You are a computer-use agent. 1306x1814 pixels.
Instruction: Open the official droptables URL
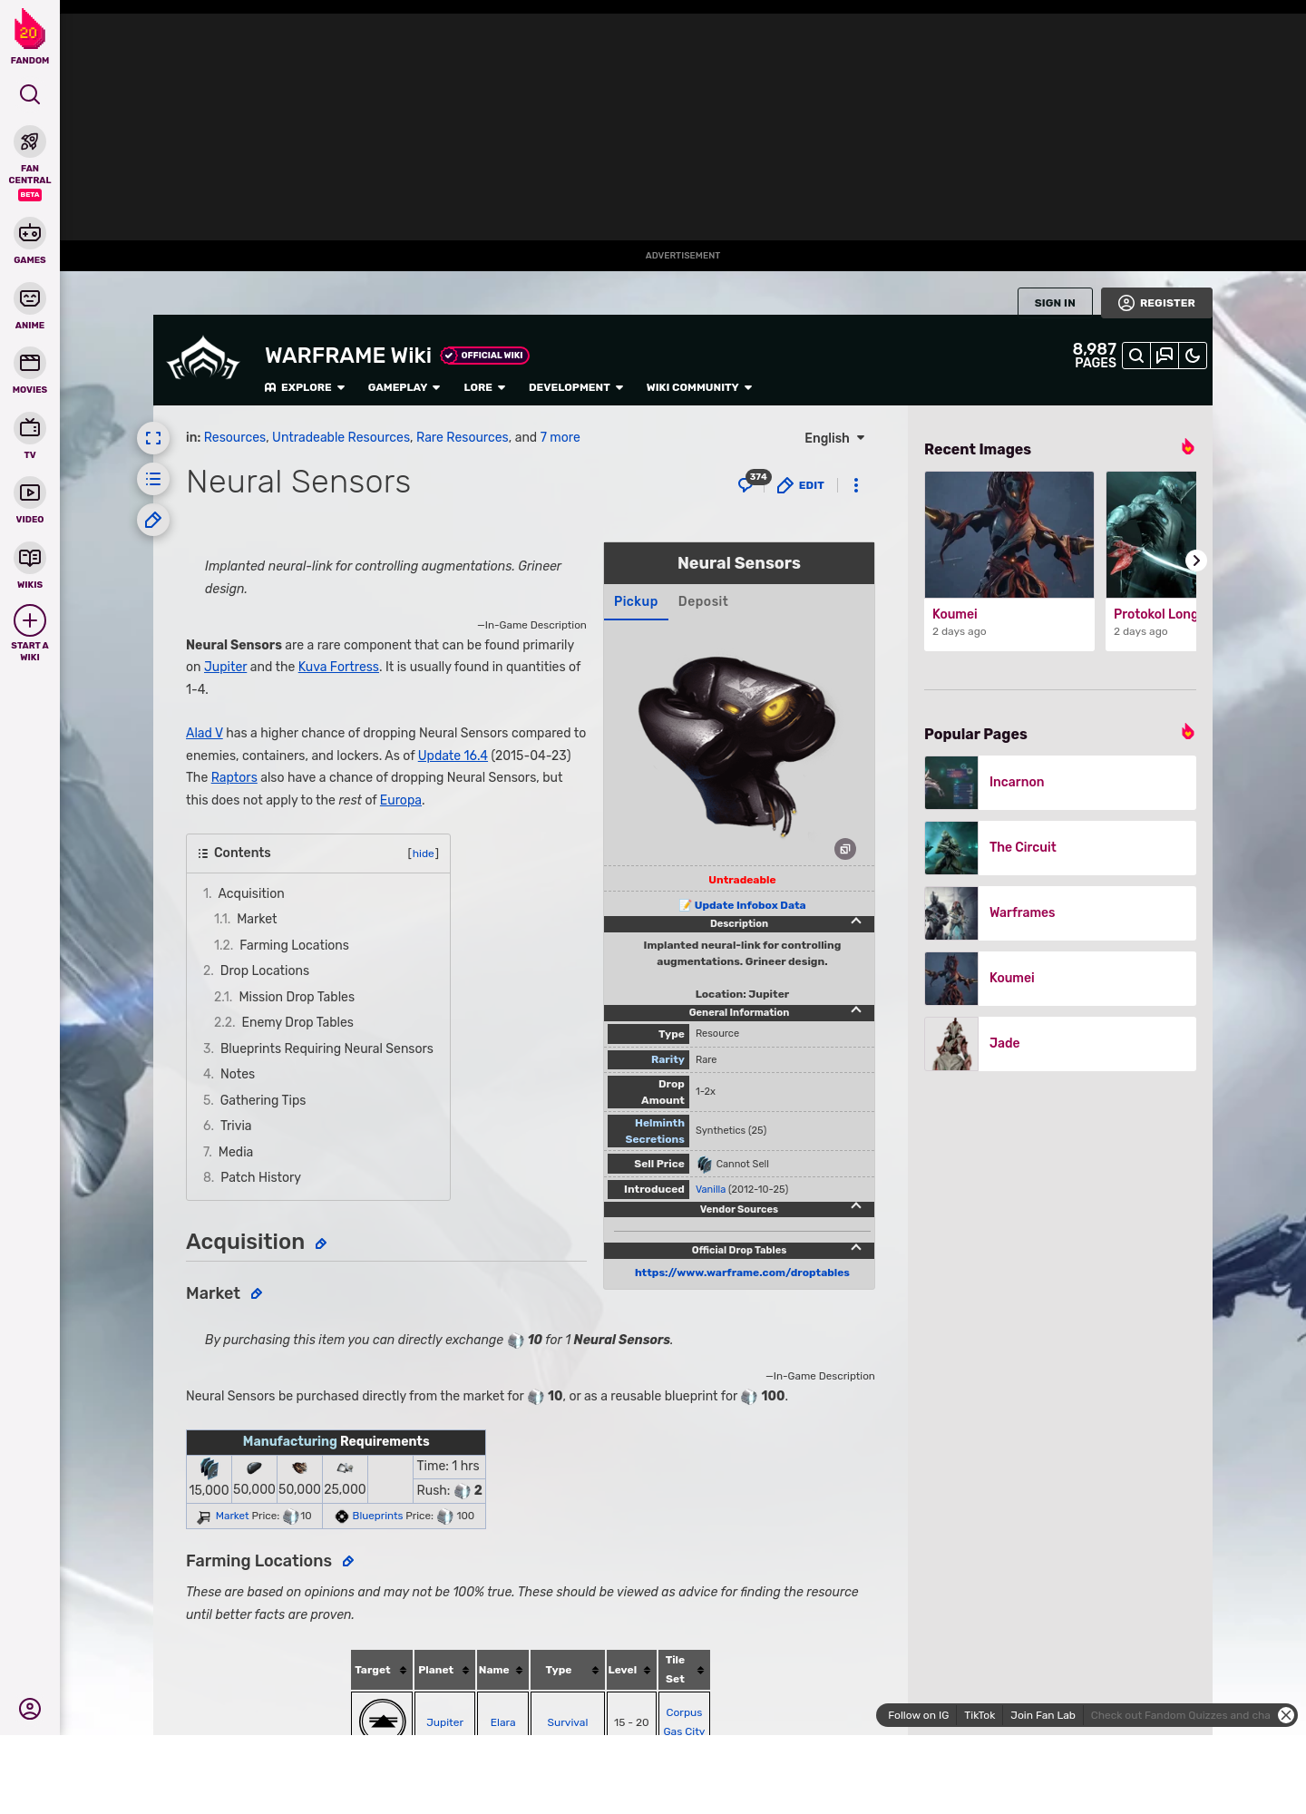(742, 1273)
